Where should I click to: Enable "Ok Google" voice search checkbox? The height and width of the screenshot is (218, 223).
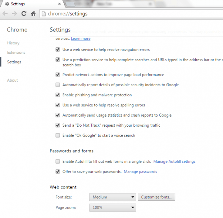click(58, 135)
